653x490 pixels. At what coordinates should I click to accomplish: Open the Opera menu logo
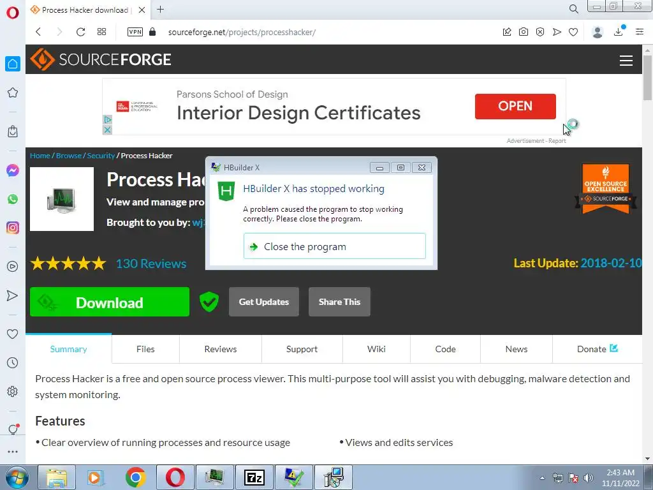[13, 13]
